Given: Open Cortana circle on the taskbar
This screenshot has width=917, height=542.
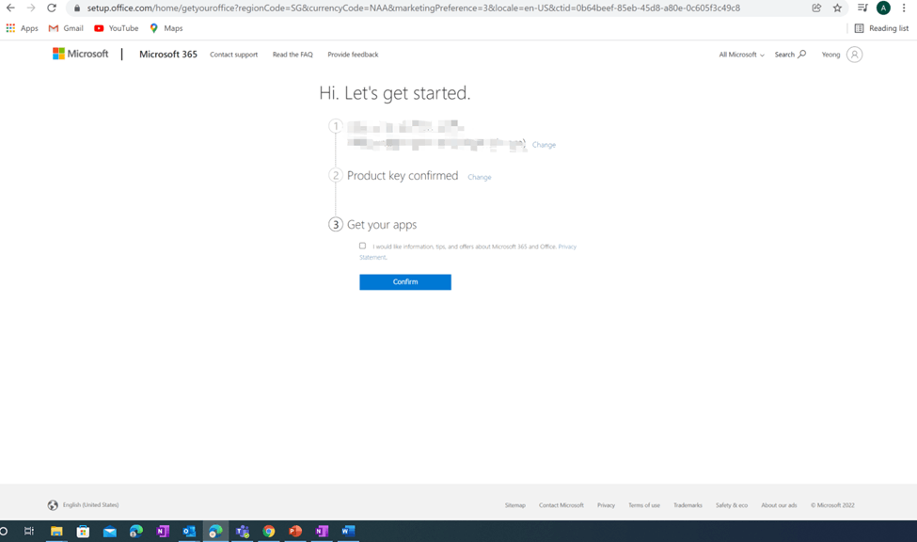Looking at the screenshot, I should click(x=4, y=532).
